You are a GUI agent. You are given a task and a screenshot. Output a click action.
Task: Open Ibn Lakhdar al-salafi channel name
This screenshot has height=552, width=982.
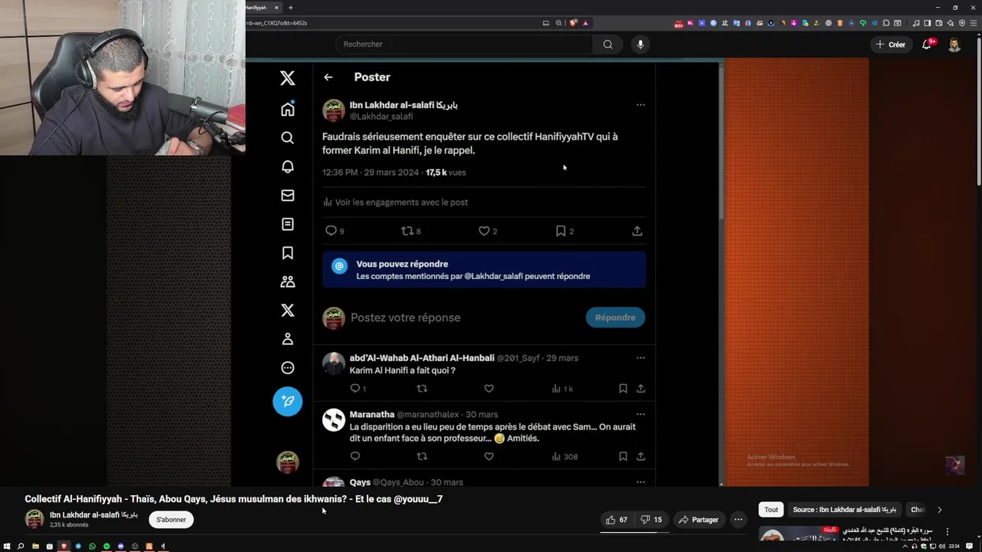point(94,515)
